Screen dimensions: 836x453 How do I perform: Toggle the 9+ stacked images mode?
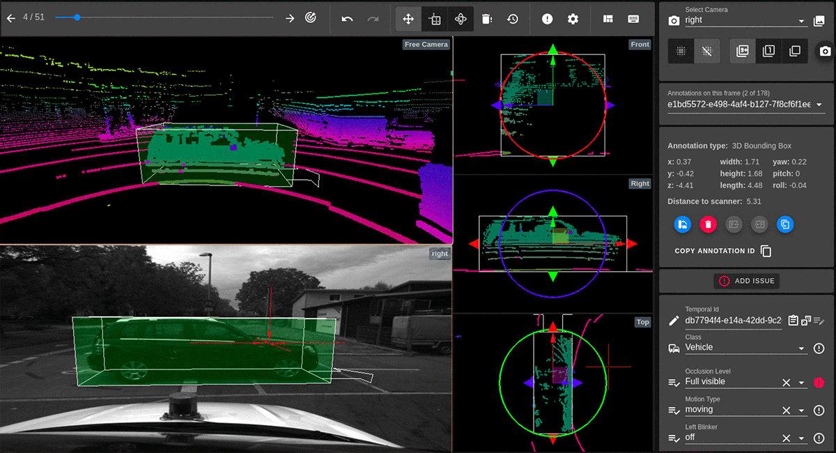(743, 51)
